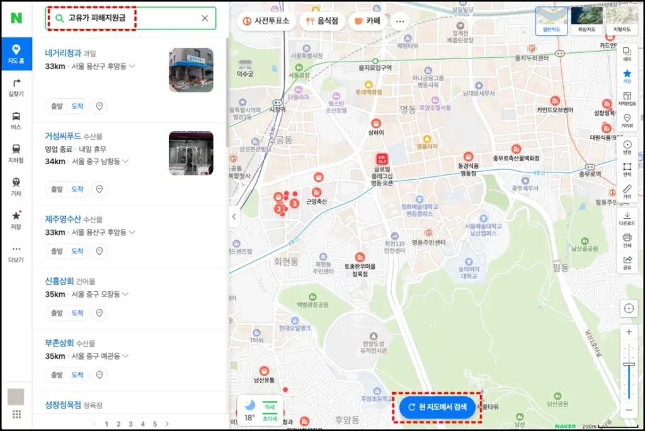Open the 성창정육점 result link
This screenshot has height=431, width=645.
coord(63,405)
